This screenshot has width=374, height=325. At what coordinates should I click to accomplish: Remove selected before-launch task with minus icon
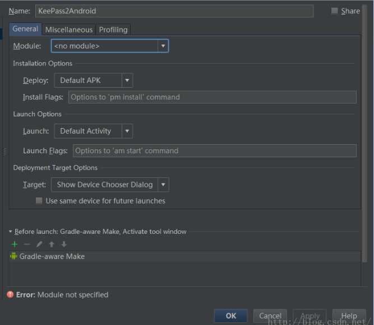click(27, 244)
